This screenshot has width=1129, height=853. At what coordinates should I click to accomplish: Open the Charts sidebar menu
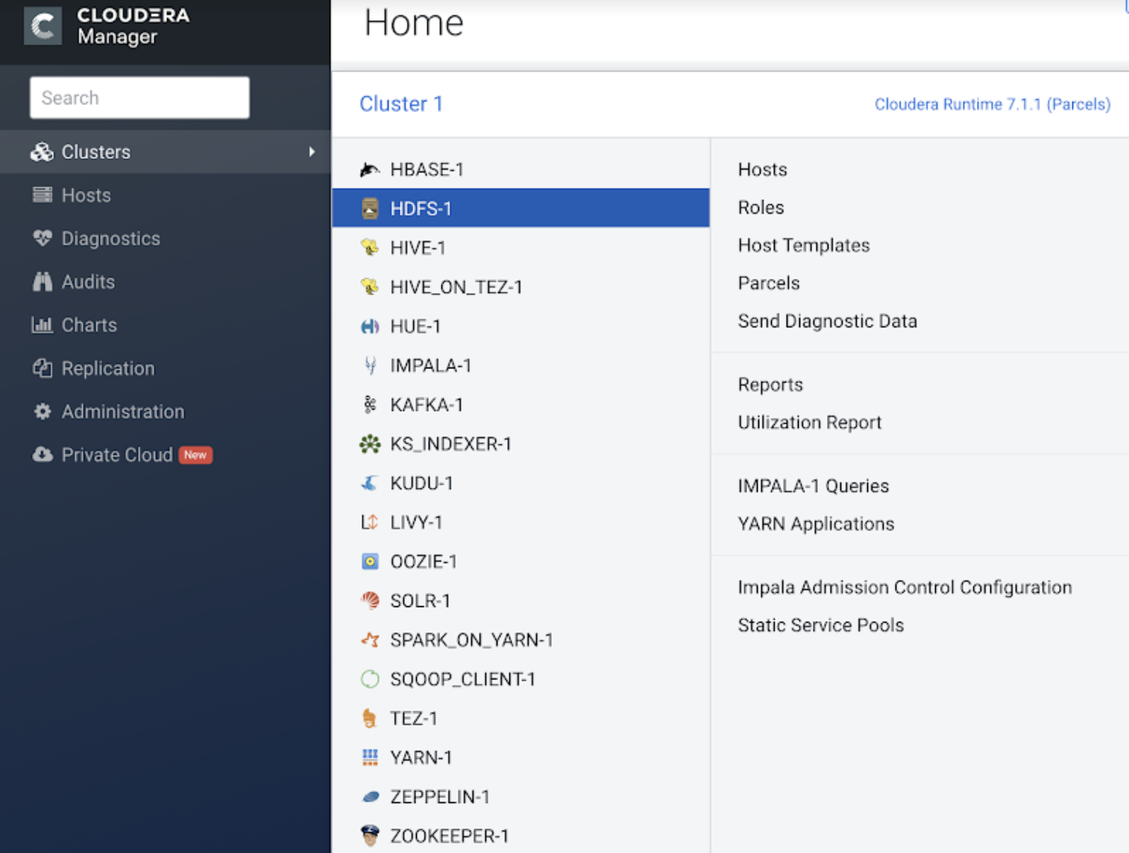89,325
